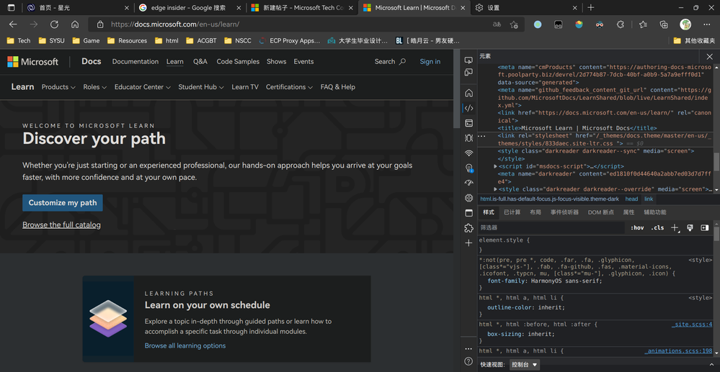Switch to the edge insider Google tab
The height and width of the screenshot is (372, 720).
click(x=190, y=7)
